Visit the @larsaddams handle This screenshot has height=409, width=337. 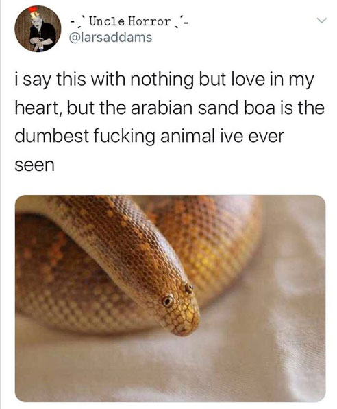coord(110,37)
